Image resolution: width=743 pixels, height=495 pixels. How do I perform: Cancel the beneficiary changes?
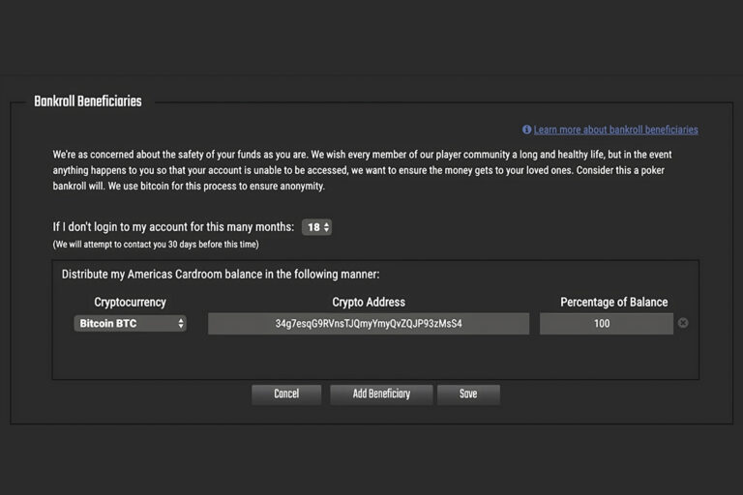286,394
